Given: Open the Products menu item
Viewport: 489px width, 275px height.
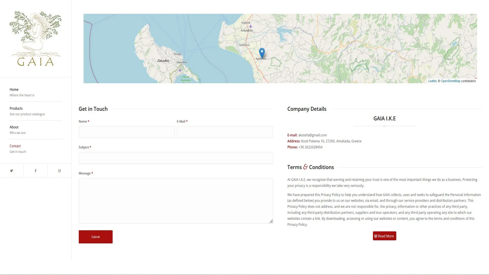Looking at the screenshot, I should [16, 108].
